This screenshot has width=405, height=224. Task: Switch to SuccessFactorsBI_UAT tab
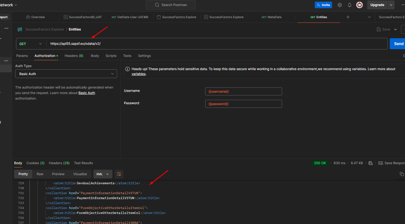pyautogui.click(x=83, y=17)
